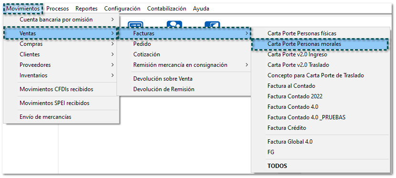Open the Contabilización menu
The height and width of the screenshot is (178, 396).
(x=167, y=9)
